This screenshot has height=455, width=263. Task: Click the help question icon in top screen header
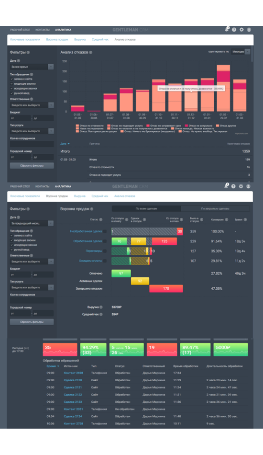pyautogui.click(x=234, y=30)
